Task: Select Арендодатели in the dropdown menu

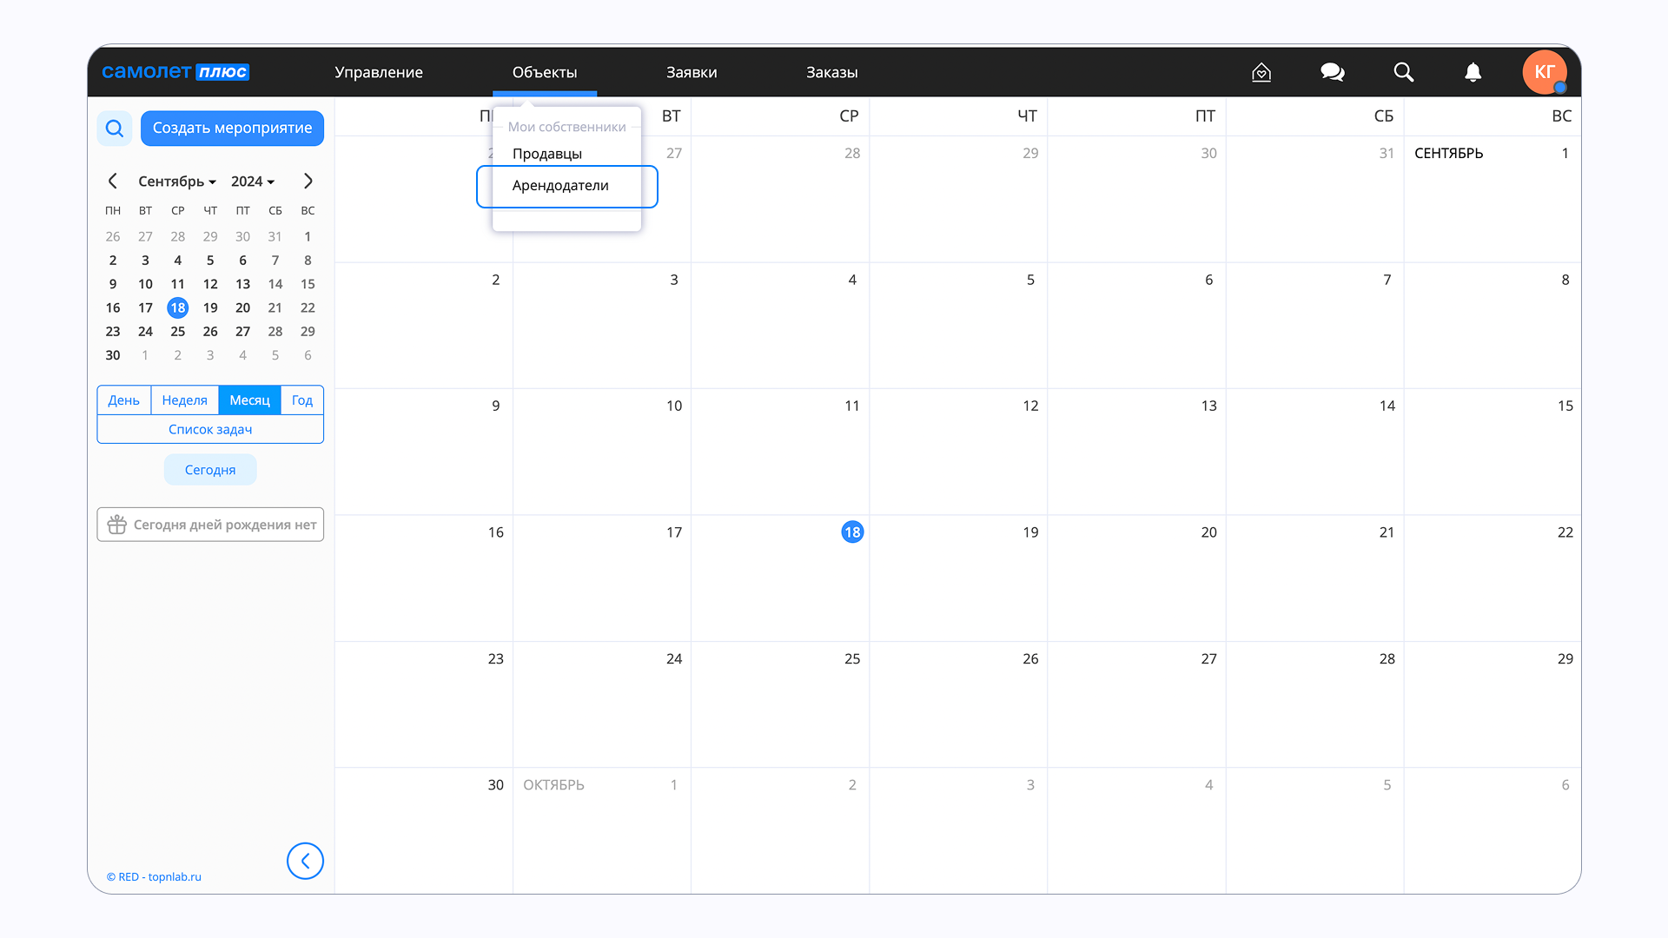Action: coord(560,186)
